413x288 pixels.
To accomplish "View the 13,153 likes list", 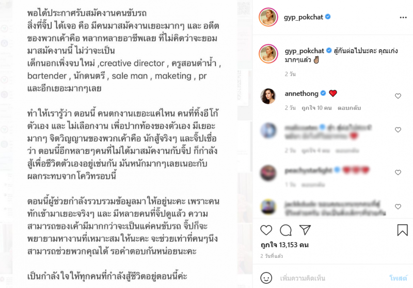I will pos(285,245).
